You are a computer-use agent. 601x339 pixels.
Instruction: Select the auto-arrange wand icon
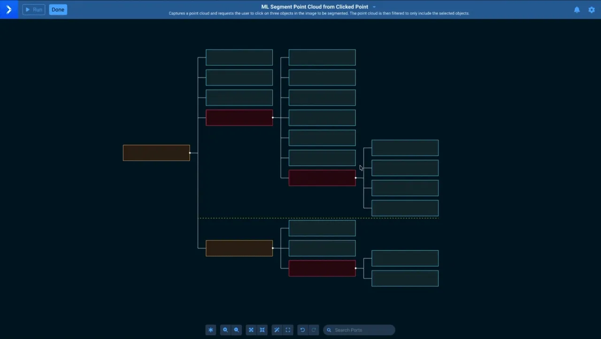click(277, 330)
